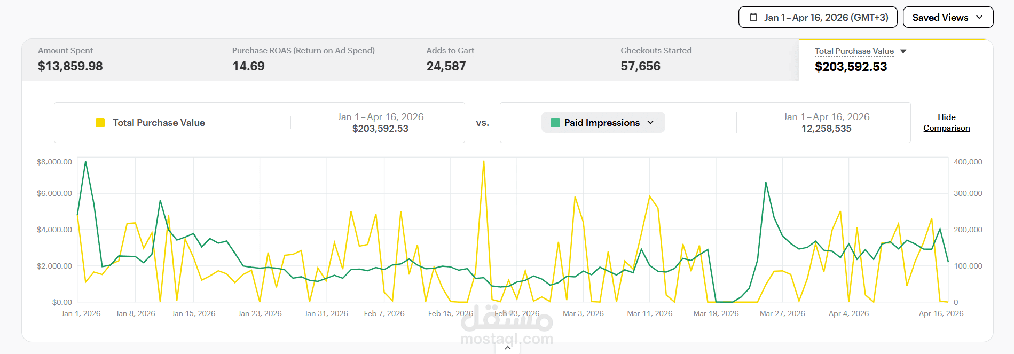The image size is (1014, 354).
Task: Click the calendar icon in date range button
Action: [x=753, y=17]
